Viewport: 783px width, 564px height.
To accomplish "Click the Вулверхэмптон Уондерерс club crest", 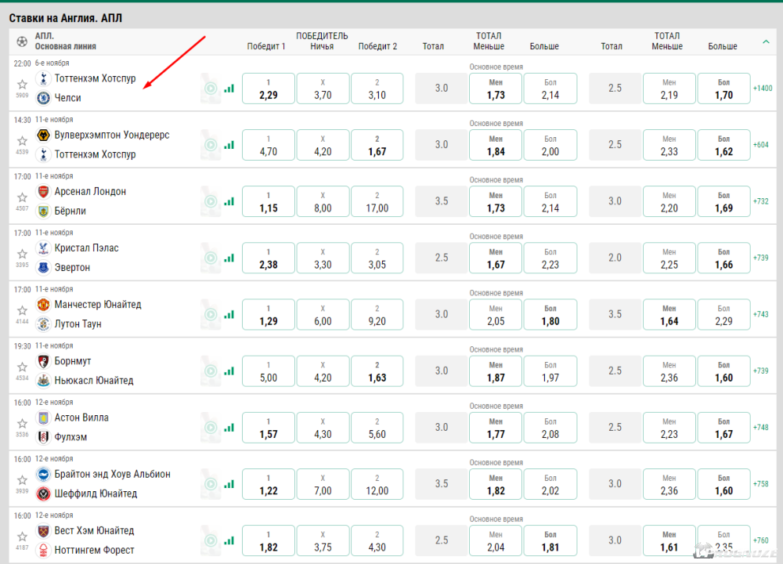I will coord(43,135).
